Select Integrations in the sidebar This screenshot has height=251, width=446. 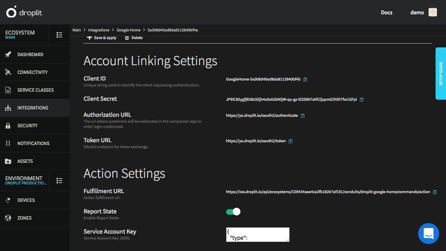click(x=35, y=108)
